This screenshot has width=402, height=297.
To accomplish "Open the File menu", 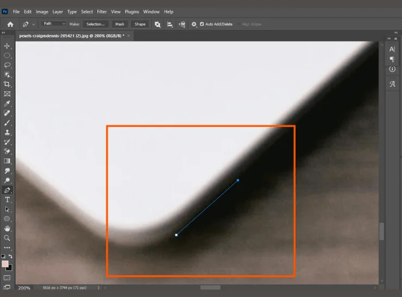I will click(16, 12).
